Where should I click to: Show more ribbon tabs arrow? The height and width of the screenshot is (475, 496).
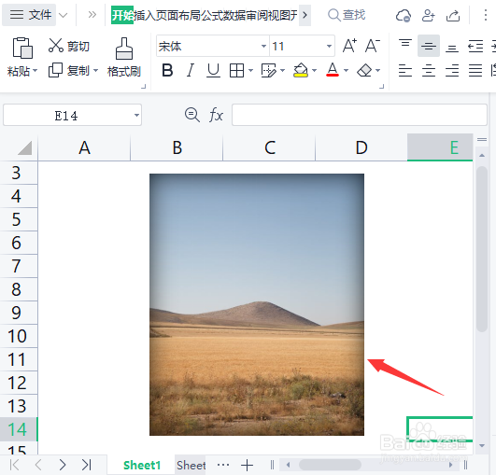(x=305, y=15)
